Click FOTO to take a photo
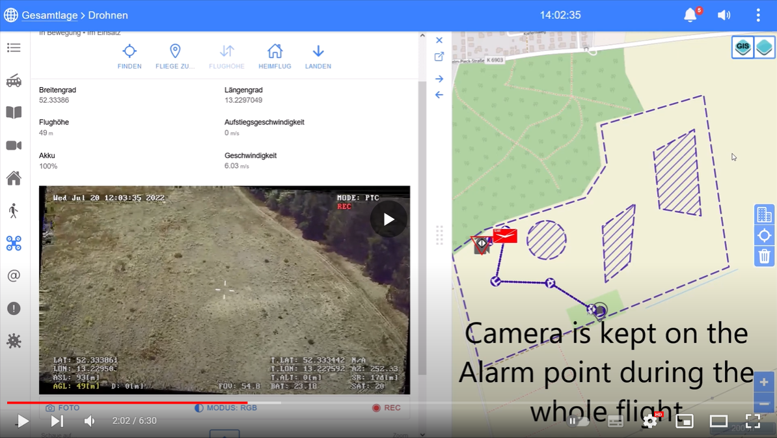The height and width of the screenshot is (438, 777). tap(62, 408)
